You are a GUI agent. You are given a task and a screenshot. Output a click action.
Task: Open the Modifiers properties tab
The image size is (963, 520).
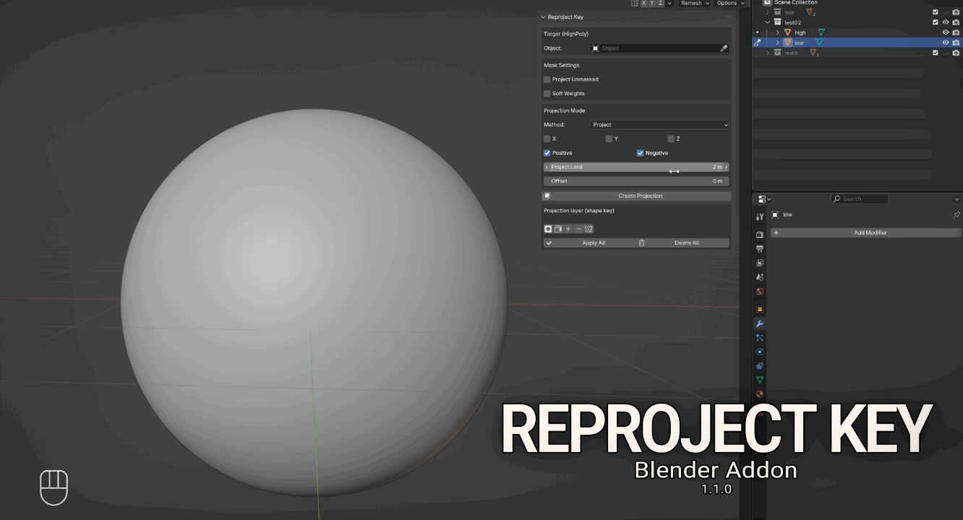tap(760, 324)
